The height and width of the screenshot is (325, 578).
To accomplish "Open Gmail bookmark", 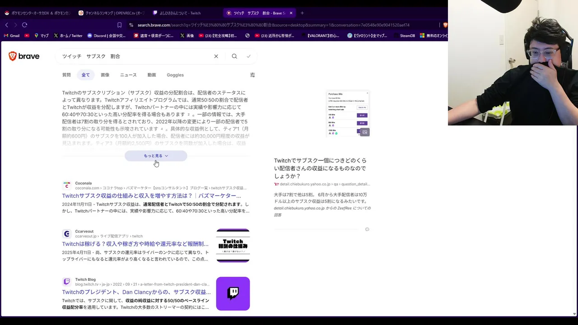I will click(x=12, y=36).
